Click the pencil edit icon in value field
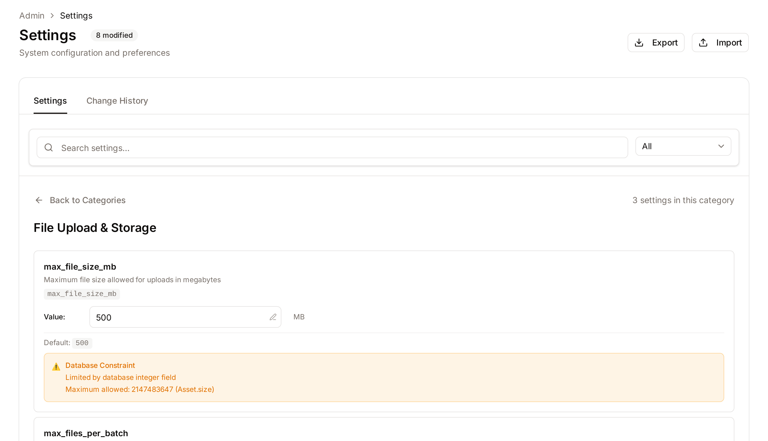This screenshot has height=441, width=768. click(273, 317)
